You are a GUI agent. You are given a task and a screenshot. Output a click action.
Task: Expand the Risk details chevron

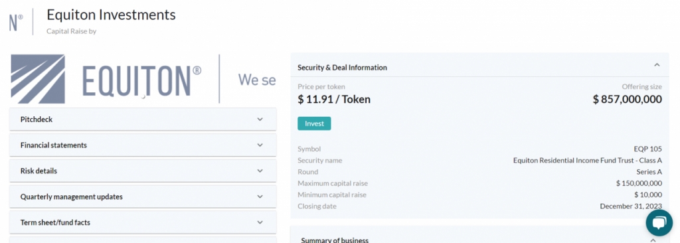(x=260, y=171)
